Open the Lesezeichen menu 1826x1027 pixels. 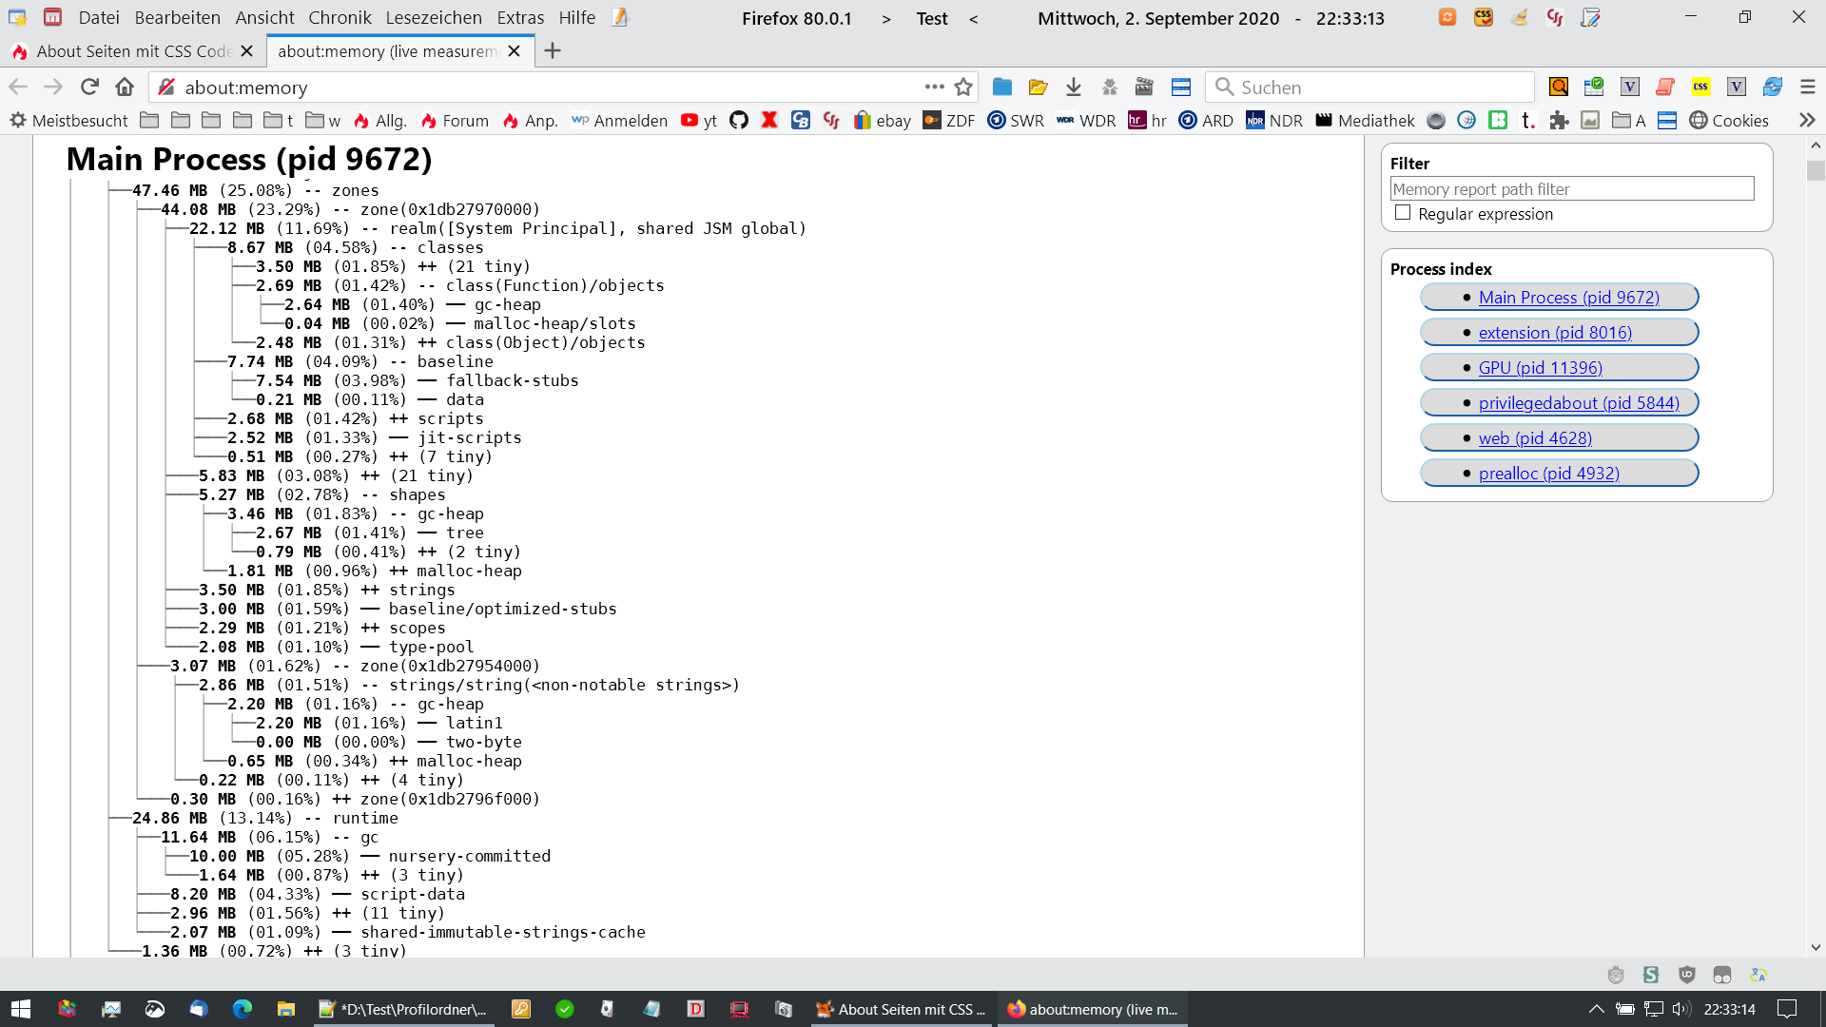[434, 18]
